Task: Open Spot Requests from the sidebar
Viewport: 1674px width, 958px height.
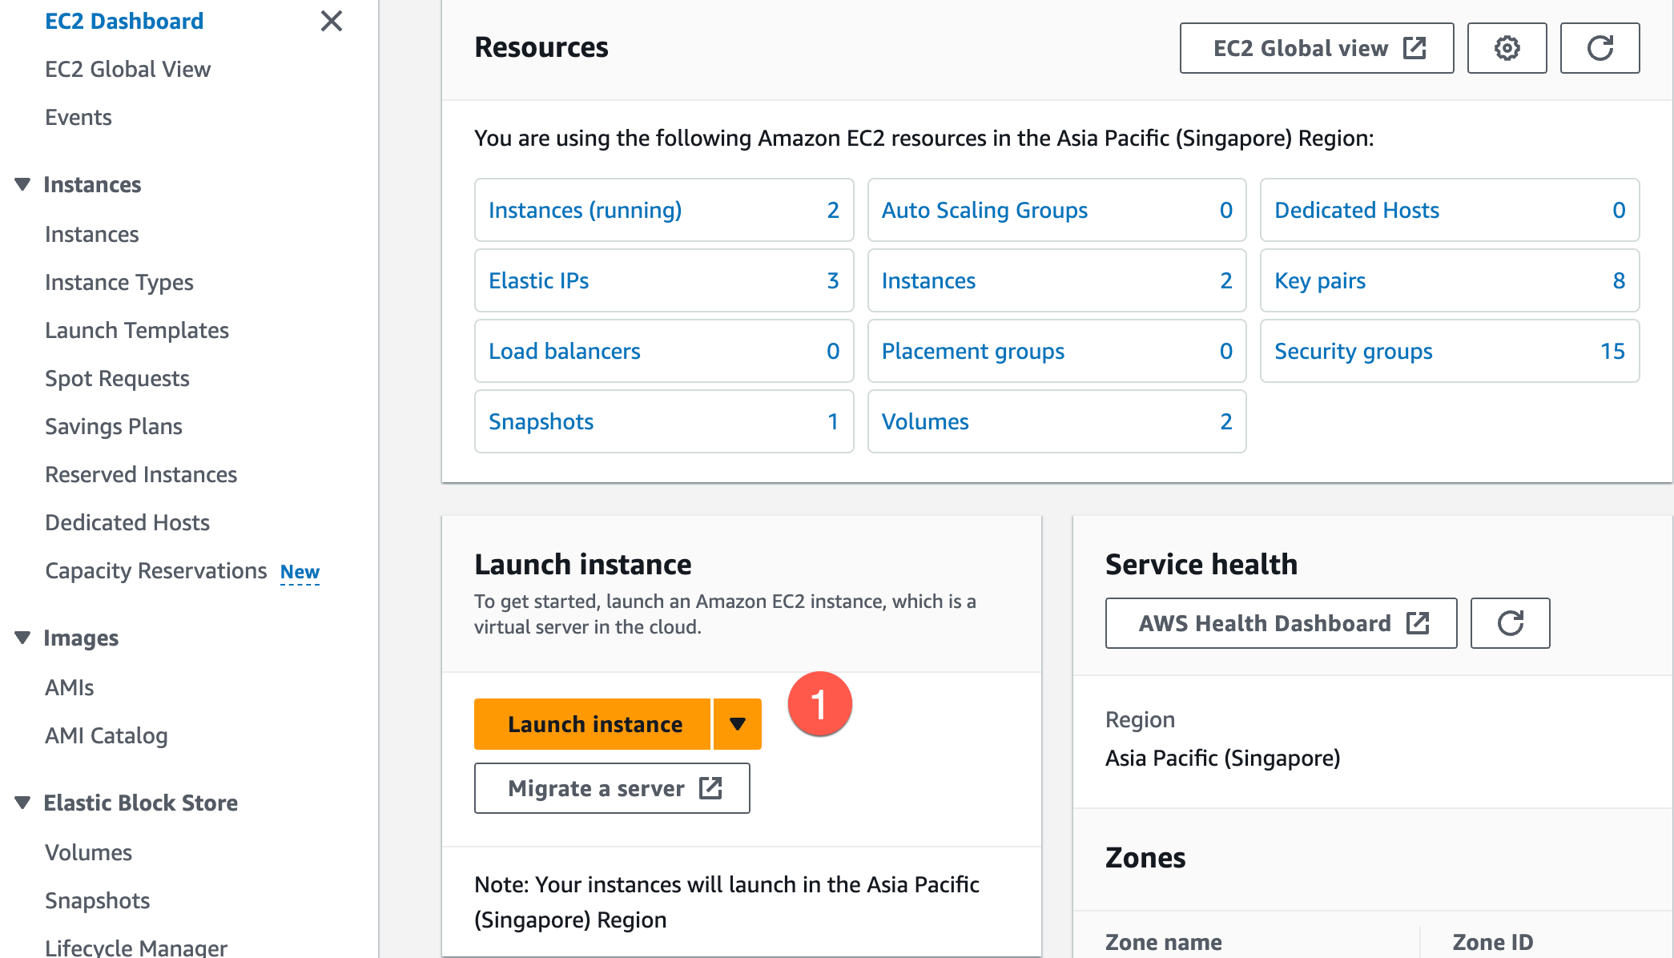Action: (117, 378)
